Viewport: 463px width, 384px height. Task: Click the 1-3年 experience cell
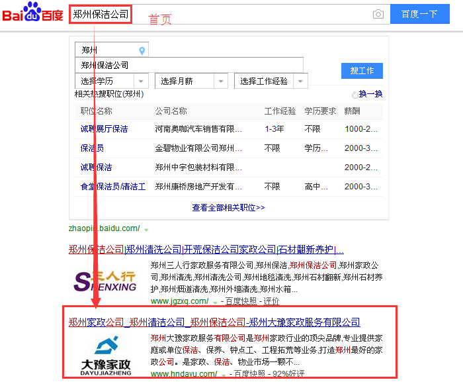274,129
